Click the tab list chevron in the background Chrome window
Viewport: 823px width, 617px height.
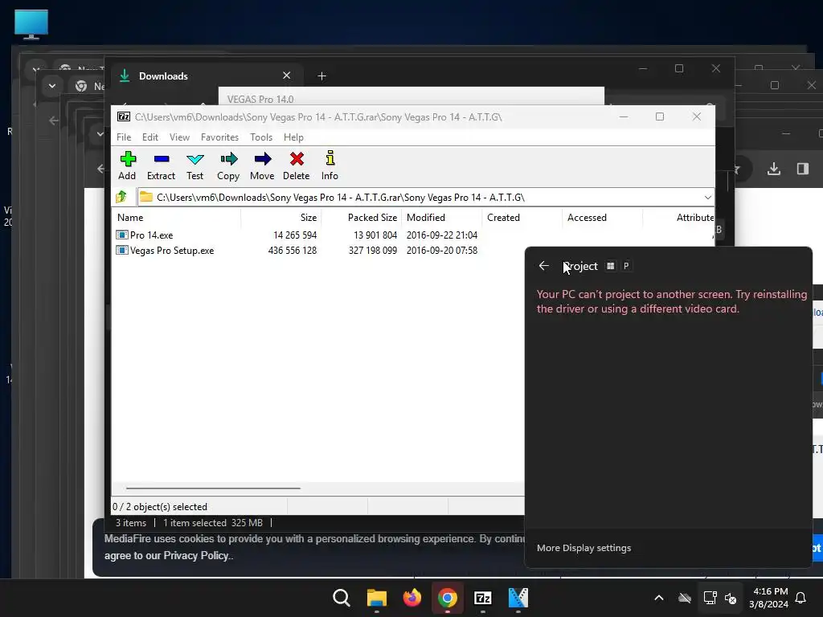[52, 85]
